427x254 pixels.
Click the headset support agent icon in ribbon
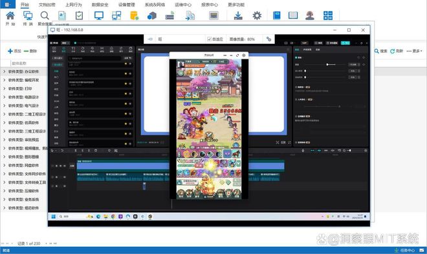point(310,15)
